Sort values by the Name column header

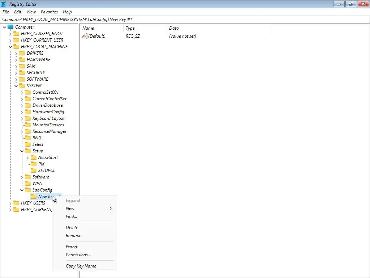coord(102,28)
